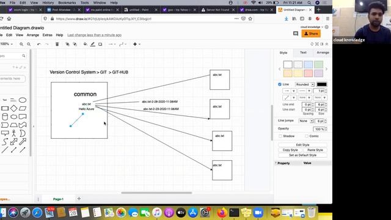
Task: Click the zoom out magnifier icon
Action: tap(29, 44)
